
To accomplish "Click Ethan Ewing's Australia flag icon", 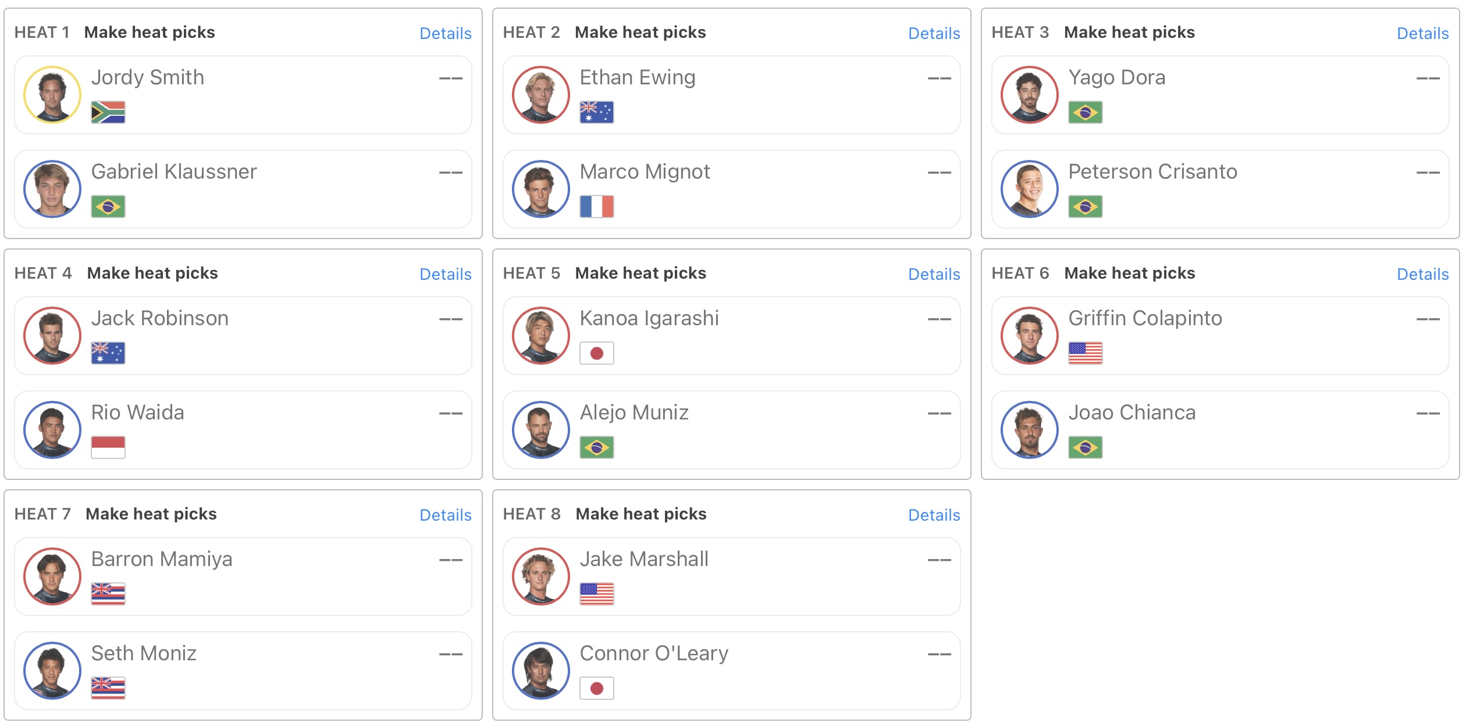I will [597, 112].
